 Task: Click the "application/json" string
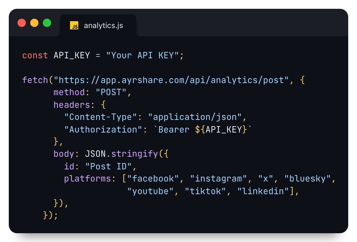click(195, 117)
